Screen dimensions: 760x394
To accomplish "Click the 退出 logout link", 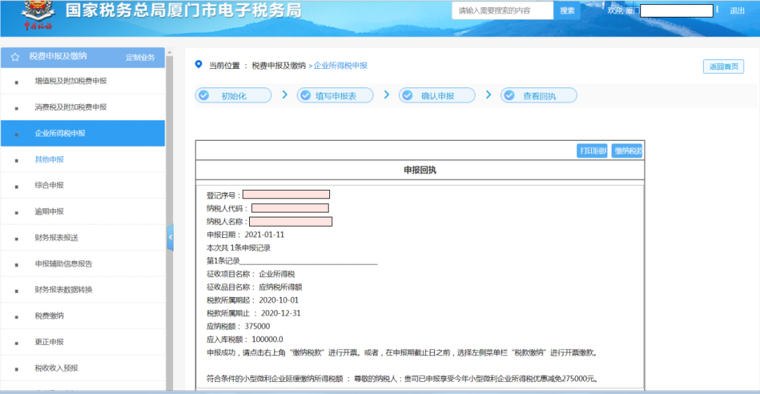I will click(x=737, y=11).
